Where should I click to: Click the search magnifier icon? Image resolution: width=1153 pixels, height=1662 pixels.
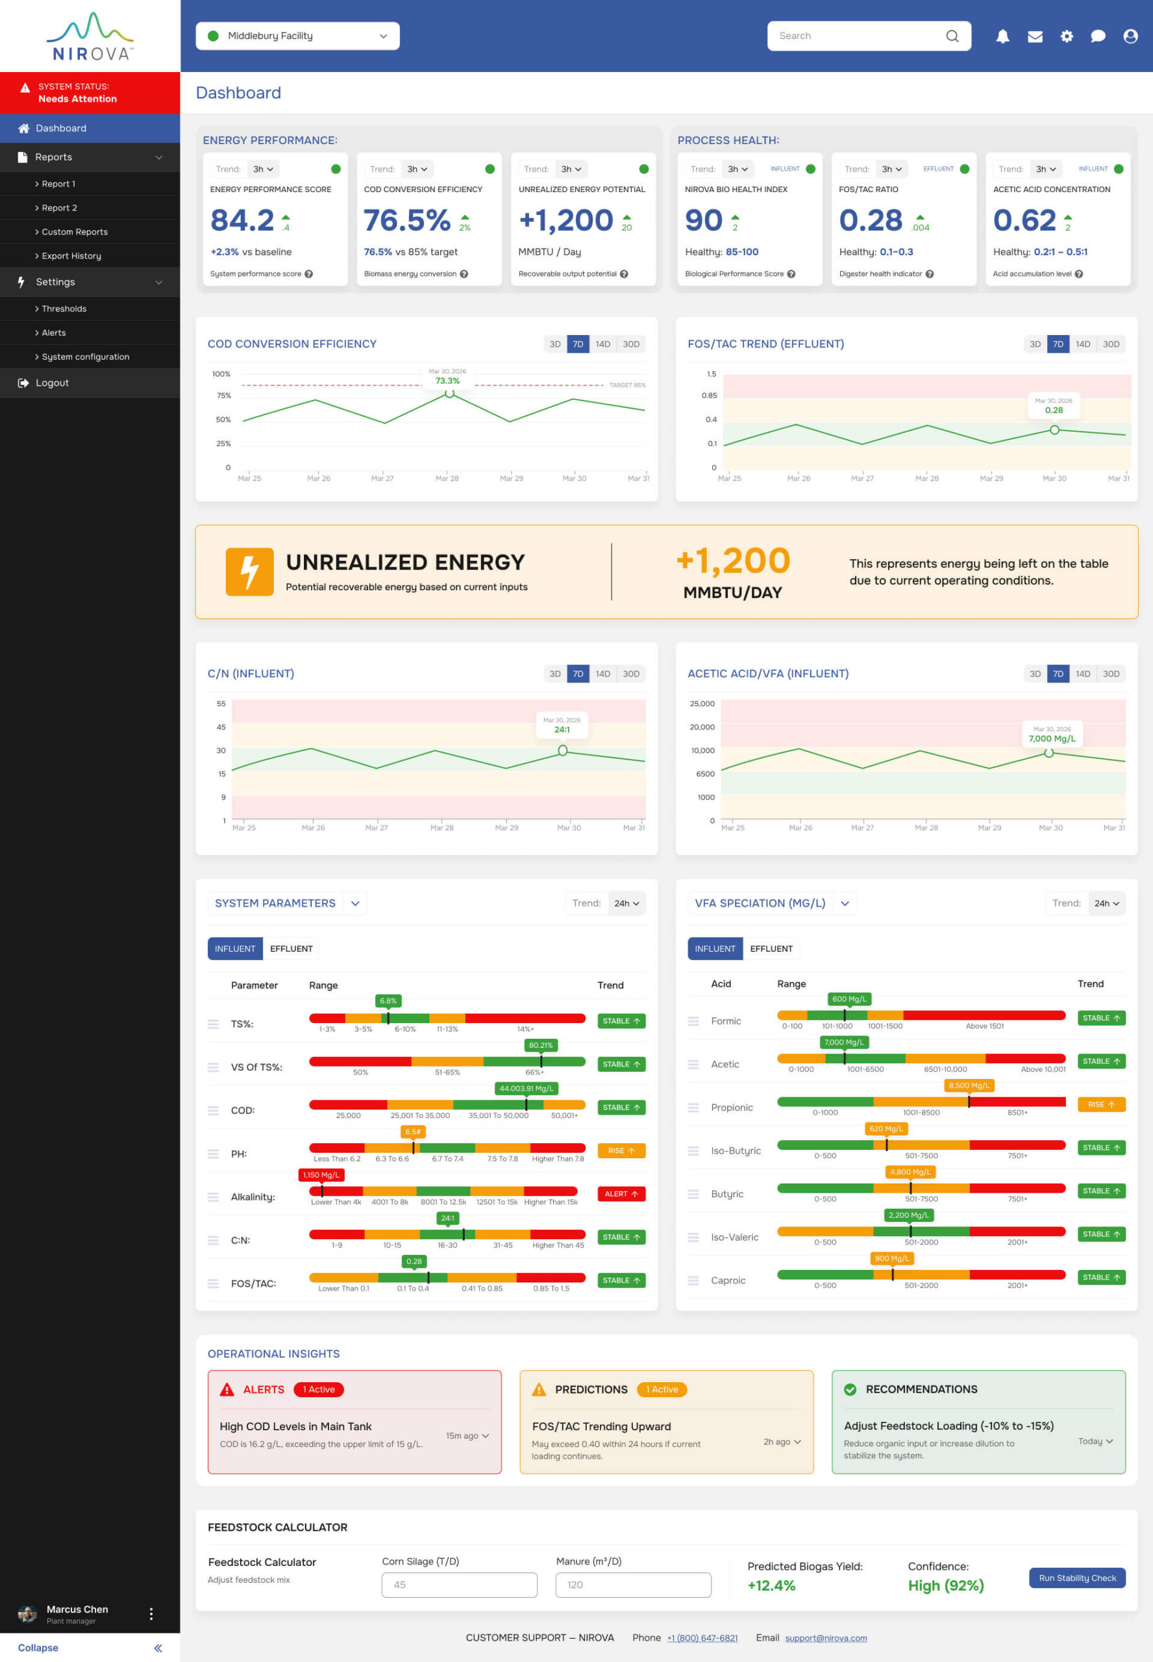pos(952,36)
